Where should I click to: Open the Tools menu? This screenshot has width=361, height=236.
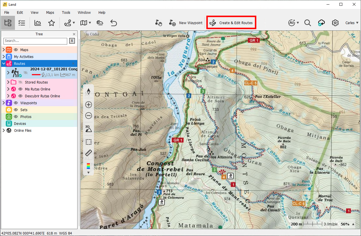(x=66, y=13)
